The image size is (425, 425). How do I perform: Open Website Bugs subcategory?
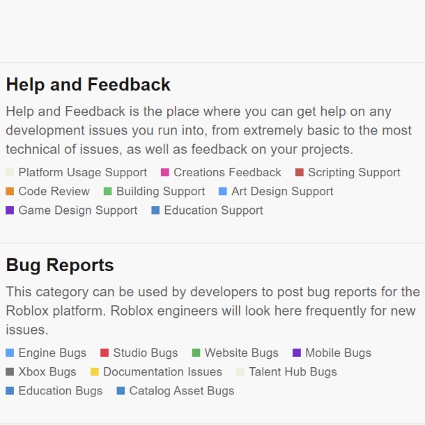click(235, 353)
